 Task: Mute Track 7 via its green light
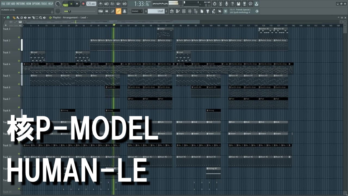19,108
